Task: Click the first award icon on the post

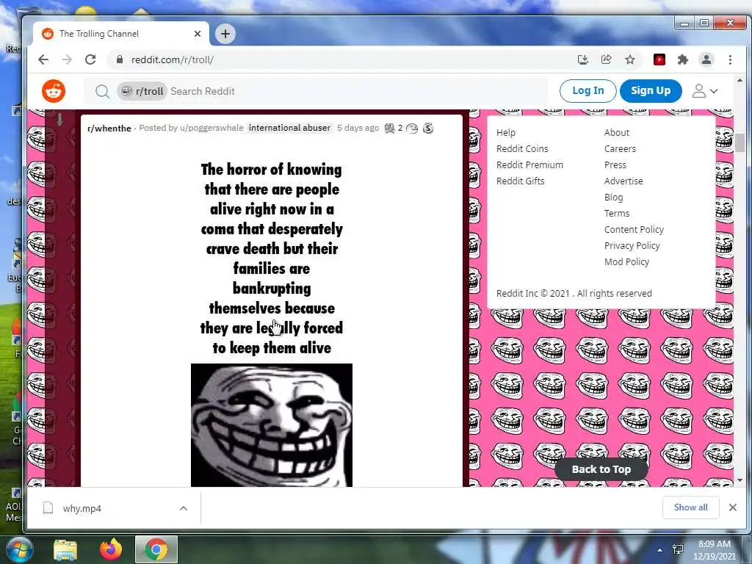Action: 389,128
